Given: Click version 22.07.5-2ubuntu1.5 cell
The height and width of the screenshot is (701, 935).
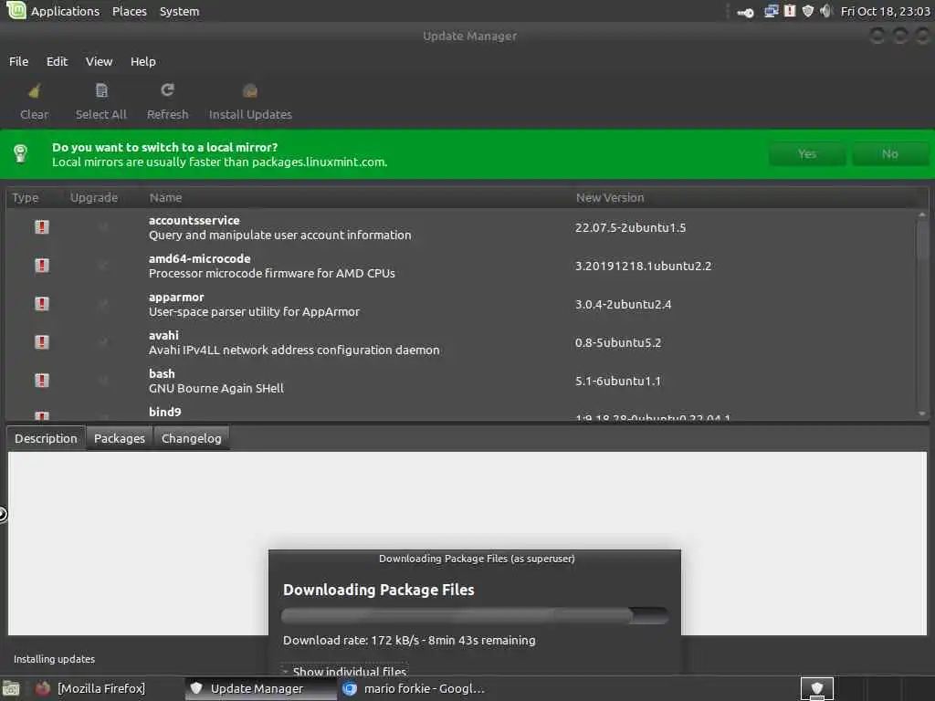Looking at the screenshot, I should pos(630,227).
